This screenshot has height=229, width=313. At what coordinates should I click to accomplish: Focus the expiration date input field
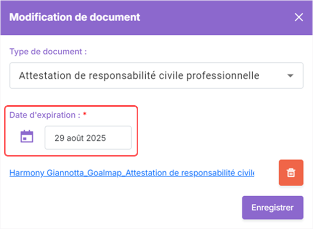click(x=88, y=137)
